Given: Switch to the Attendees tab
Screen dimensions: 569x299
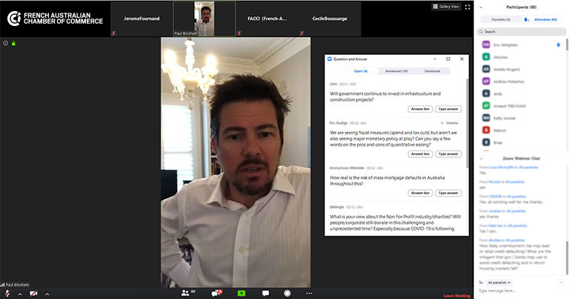Looking at the screenshot, I should (x=545, y=19).
